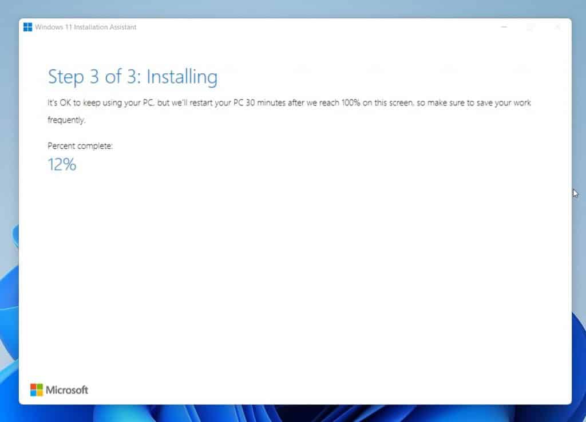Click the Microsoft logo at bottom left
Screen dimensions: 586x422
[59, 390]
